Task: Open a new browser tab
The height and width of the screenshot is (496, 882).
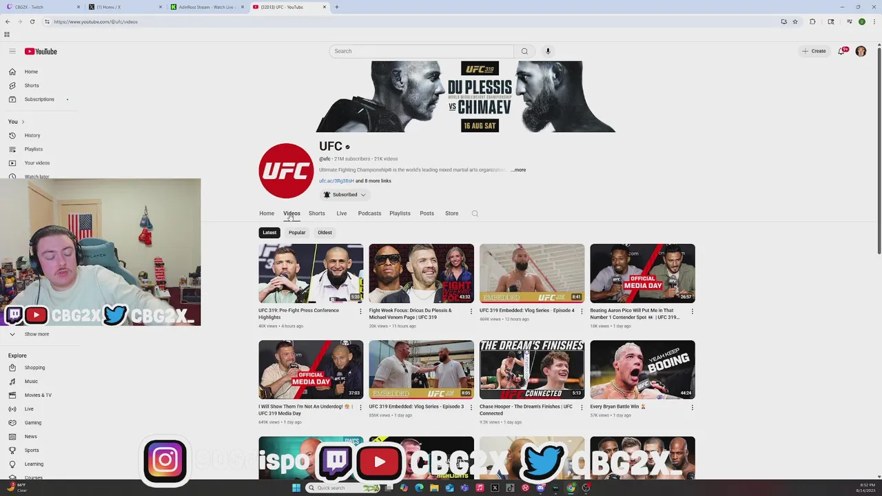Action: point(336,7)
